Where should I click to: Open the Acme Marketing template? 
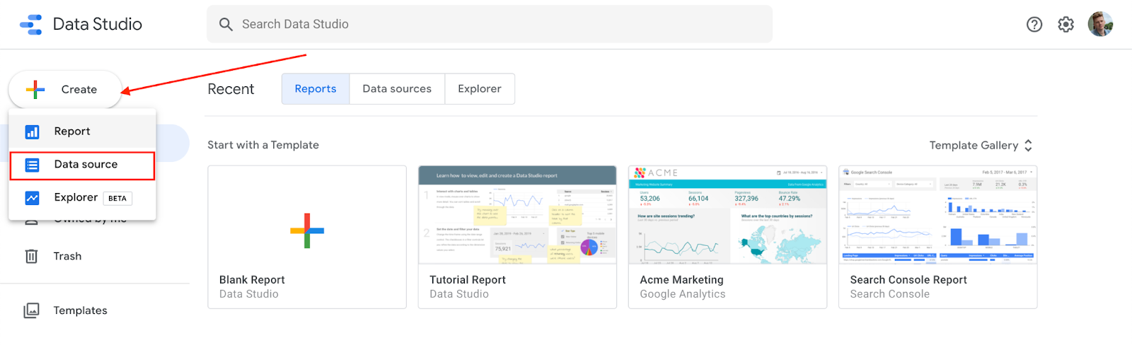[727, 237]
